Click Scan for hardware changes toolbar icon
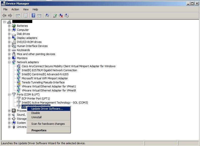 coord(47,16)
